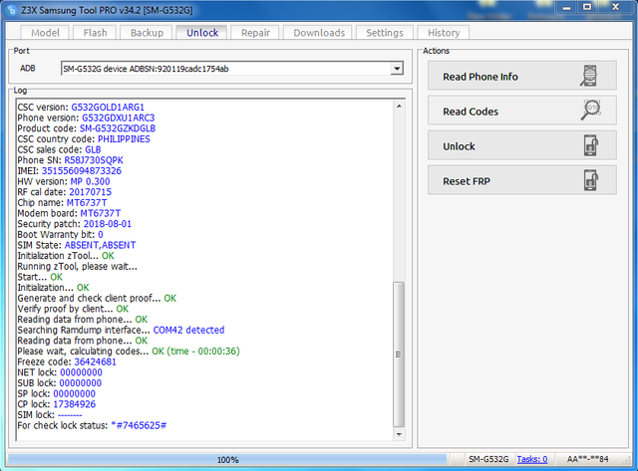Click the RF cal date 20170715
The height and width of the screenshot is (471, 638).
[91, 192]
